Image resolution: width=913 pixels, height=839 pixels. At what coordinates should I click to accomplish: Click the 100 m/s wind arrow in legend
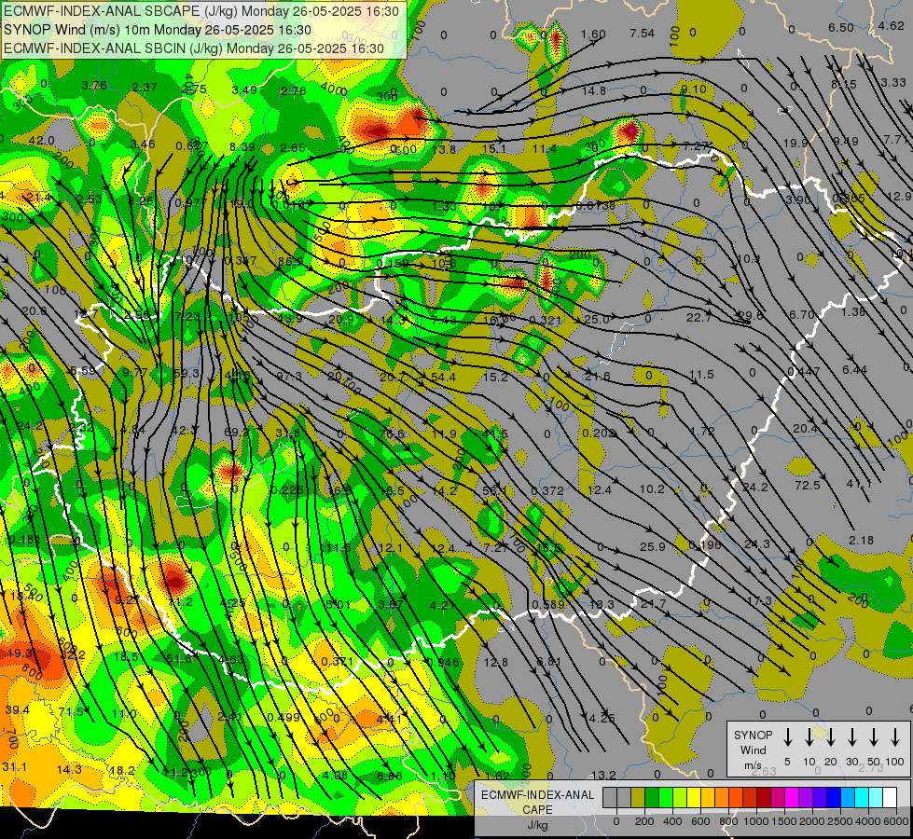[x=895, y=736]
